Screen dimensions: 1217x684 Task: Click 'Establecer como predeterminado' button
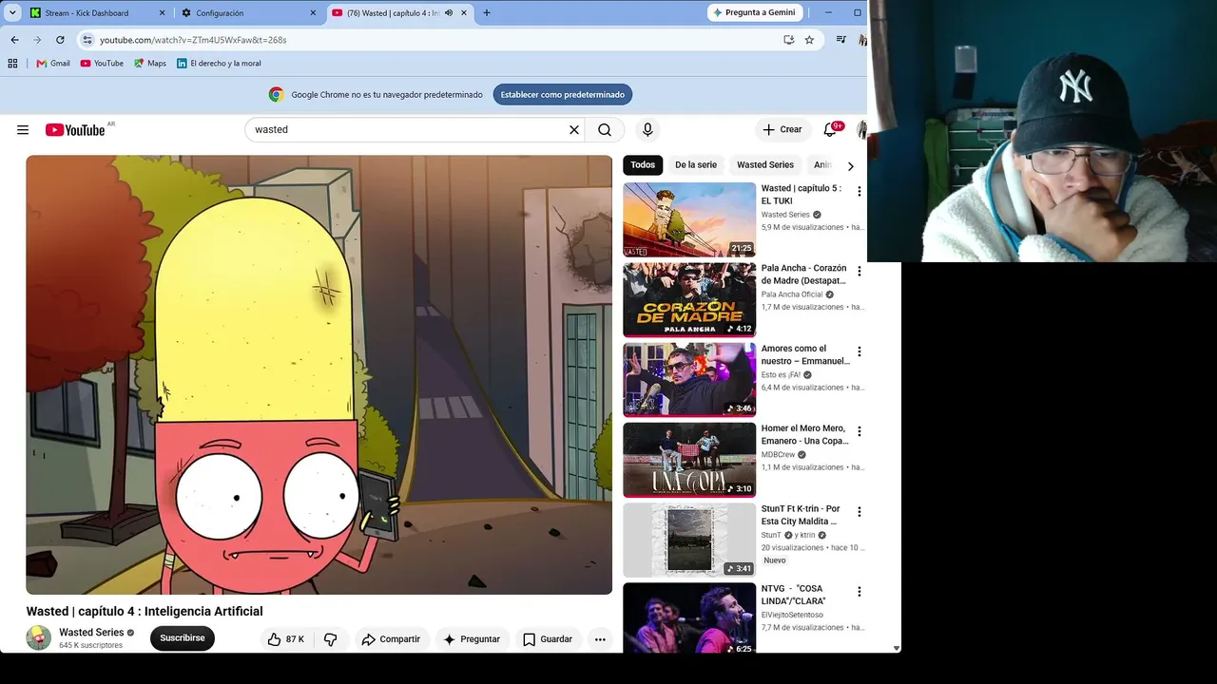[563, 95]
